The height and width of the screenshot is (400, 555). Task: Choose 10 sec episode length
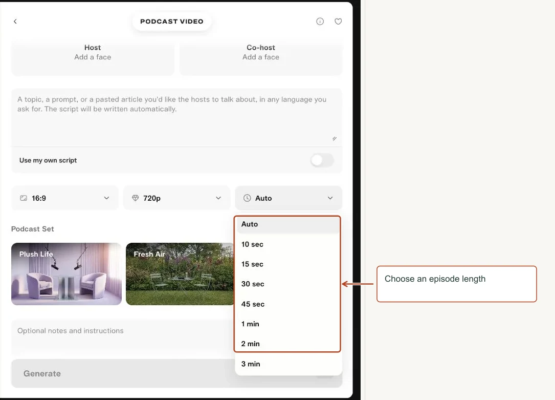(x=288, y=244)
